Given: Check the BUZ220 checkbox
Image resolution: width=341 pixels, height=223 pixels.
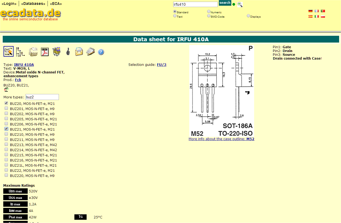Looking at the screenshot, I should 6,175.
